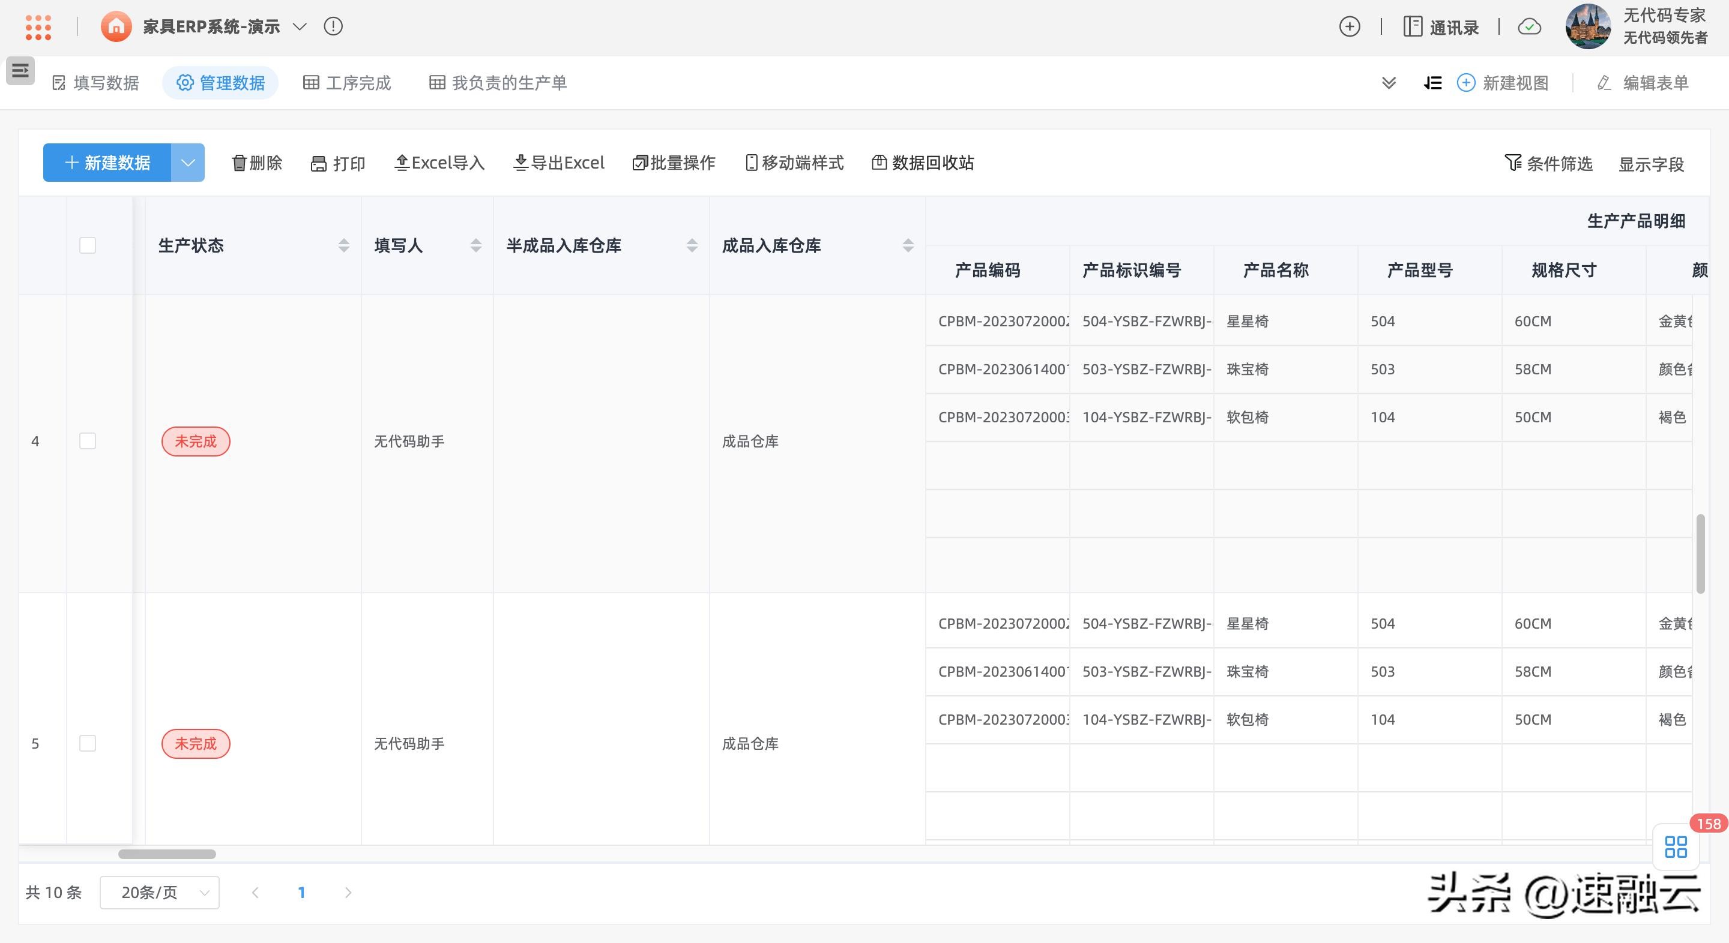
Task: Open 数据回收站 recycle bin
Action: click(923, 163)
